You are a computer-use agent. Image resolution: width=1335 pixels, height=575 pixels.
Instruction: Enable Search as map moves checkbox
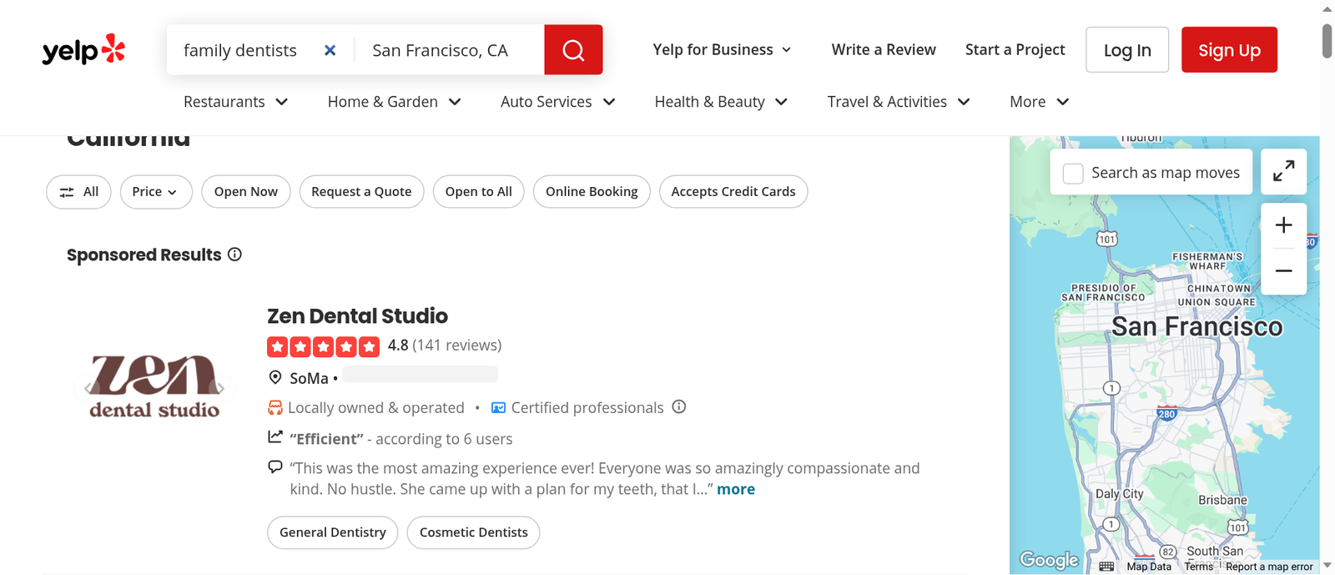(x=1073, y=173)
